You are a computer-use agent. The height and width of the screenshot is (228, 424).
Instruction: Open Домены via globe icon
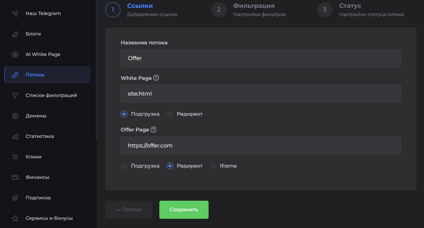[x=15, y=116]
